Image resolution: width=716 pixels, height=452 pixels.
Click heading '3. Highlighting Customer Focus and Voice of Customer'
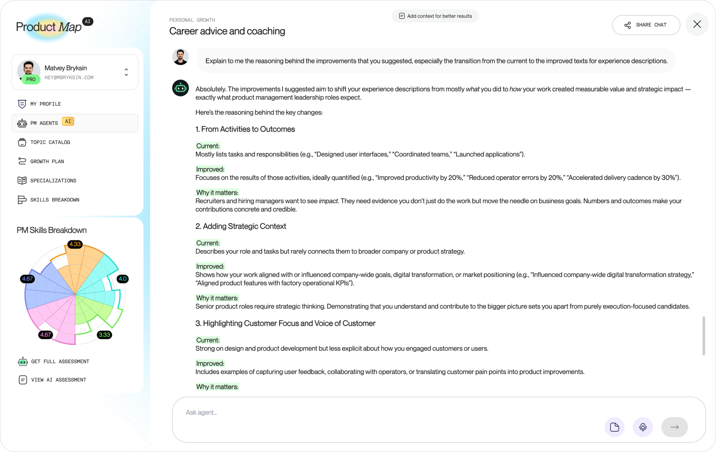coord(285,323)
